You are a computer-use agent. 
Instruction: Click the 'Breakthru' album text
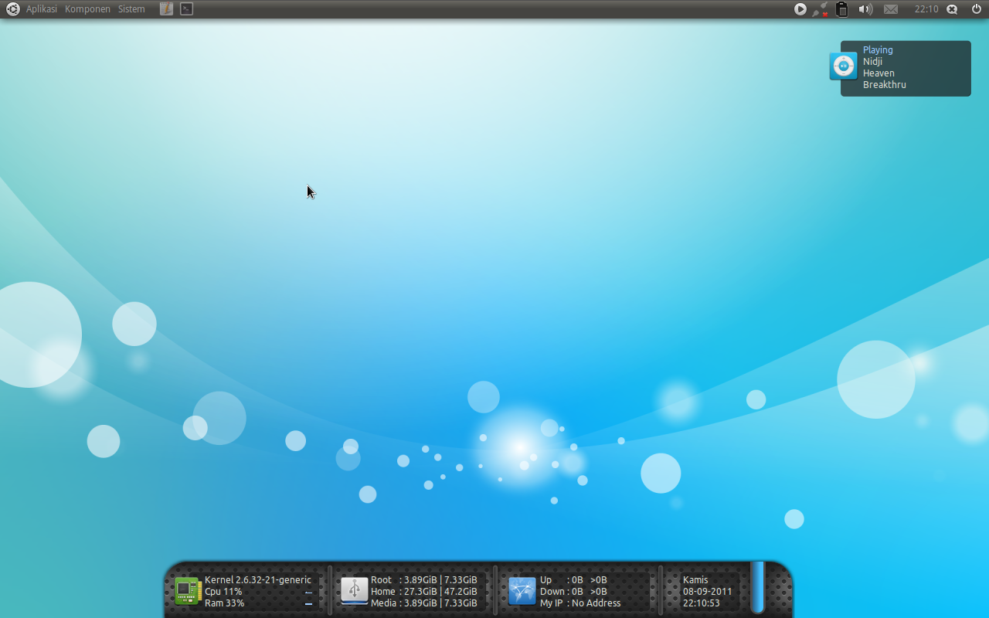coord(885,85)
